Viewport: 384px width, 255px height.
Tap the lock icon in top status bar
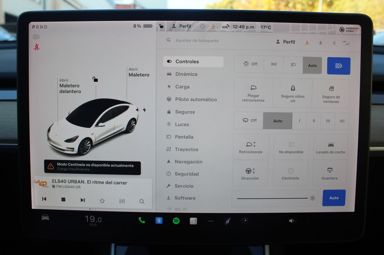coord(161,26)
